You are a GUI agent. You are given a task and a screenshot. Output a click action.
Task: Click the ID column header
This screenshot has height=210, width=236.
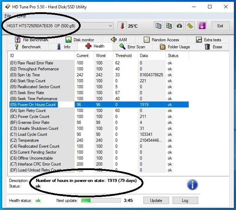42,56
